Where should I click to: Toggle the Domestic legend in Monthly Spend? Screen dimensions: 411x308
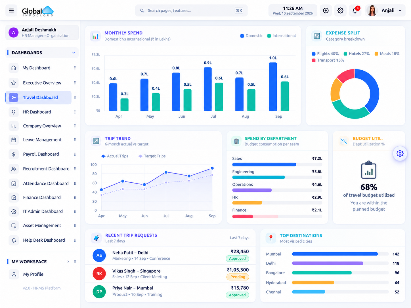click(x=251, y=36)
